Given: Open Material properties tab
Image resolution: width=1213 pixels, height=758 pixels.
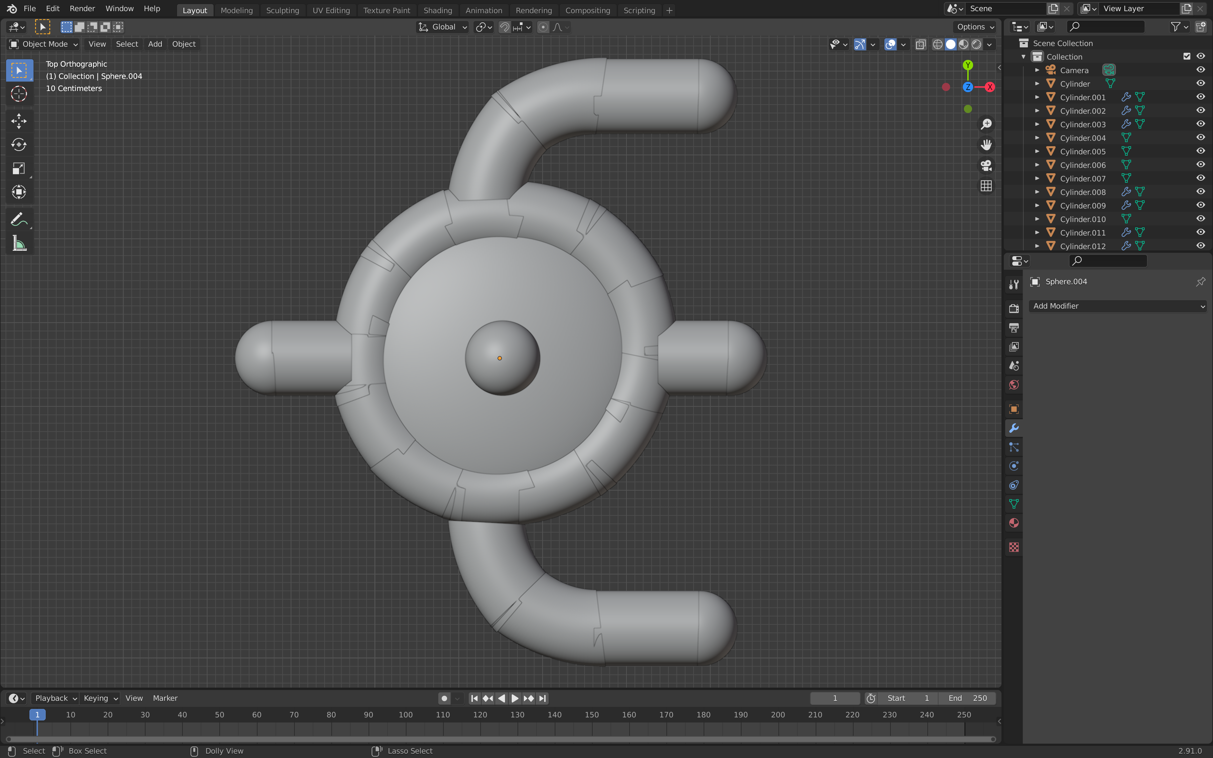Looking at the screenshot, I should 1014,523.
